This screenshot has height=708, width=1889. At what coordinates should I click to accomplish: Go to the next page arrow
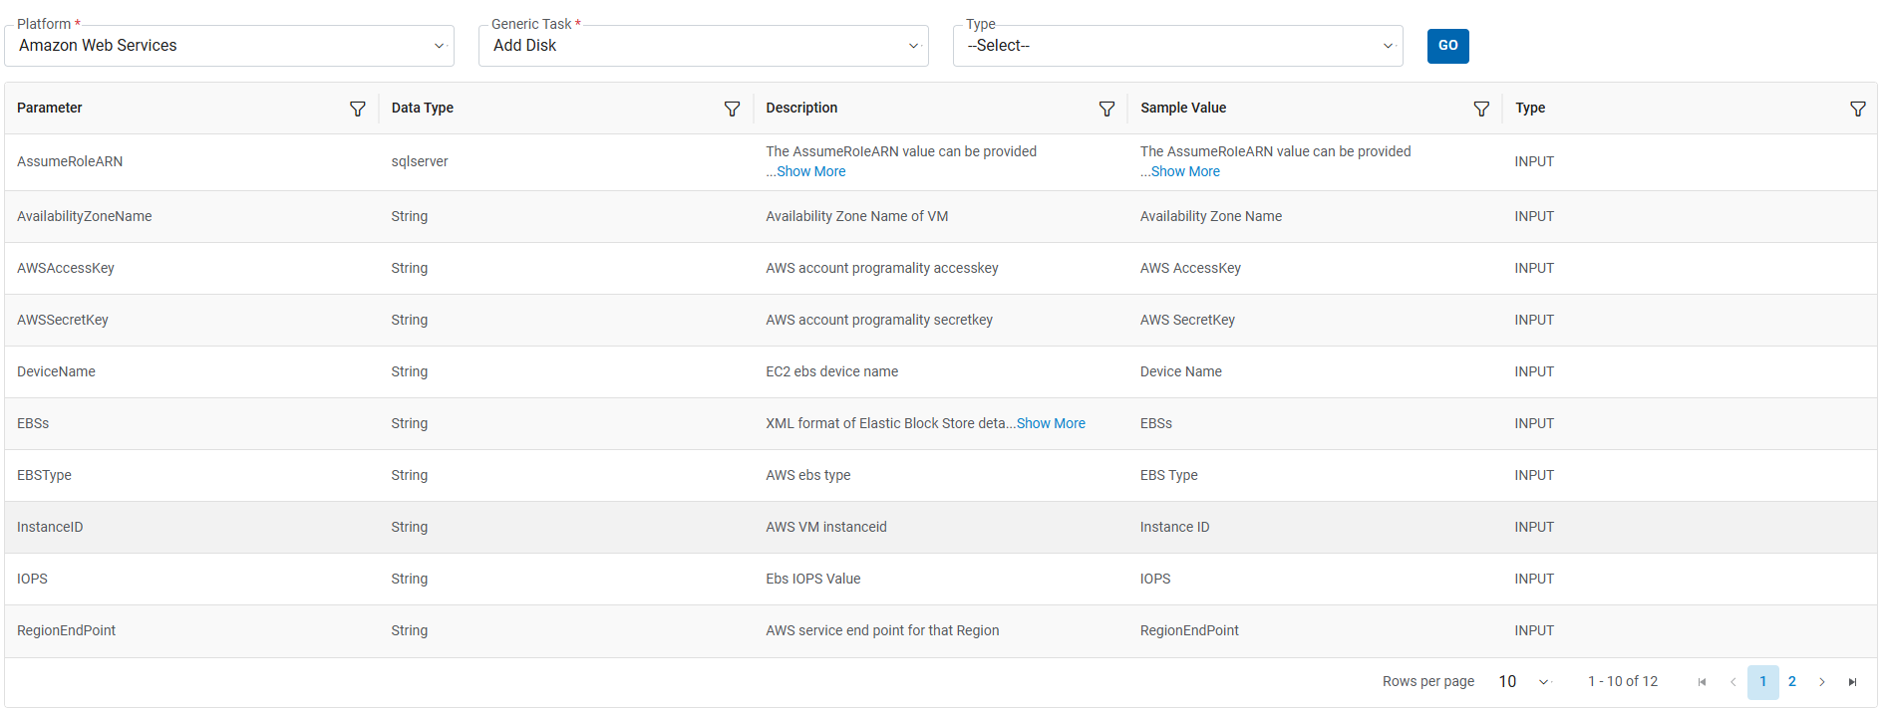coord(1822,682)
